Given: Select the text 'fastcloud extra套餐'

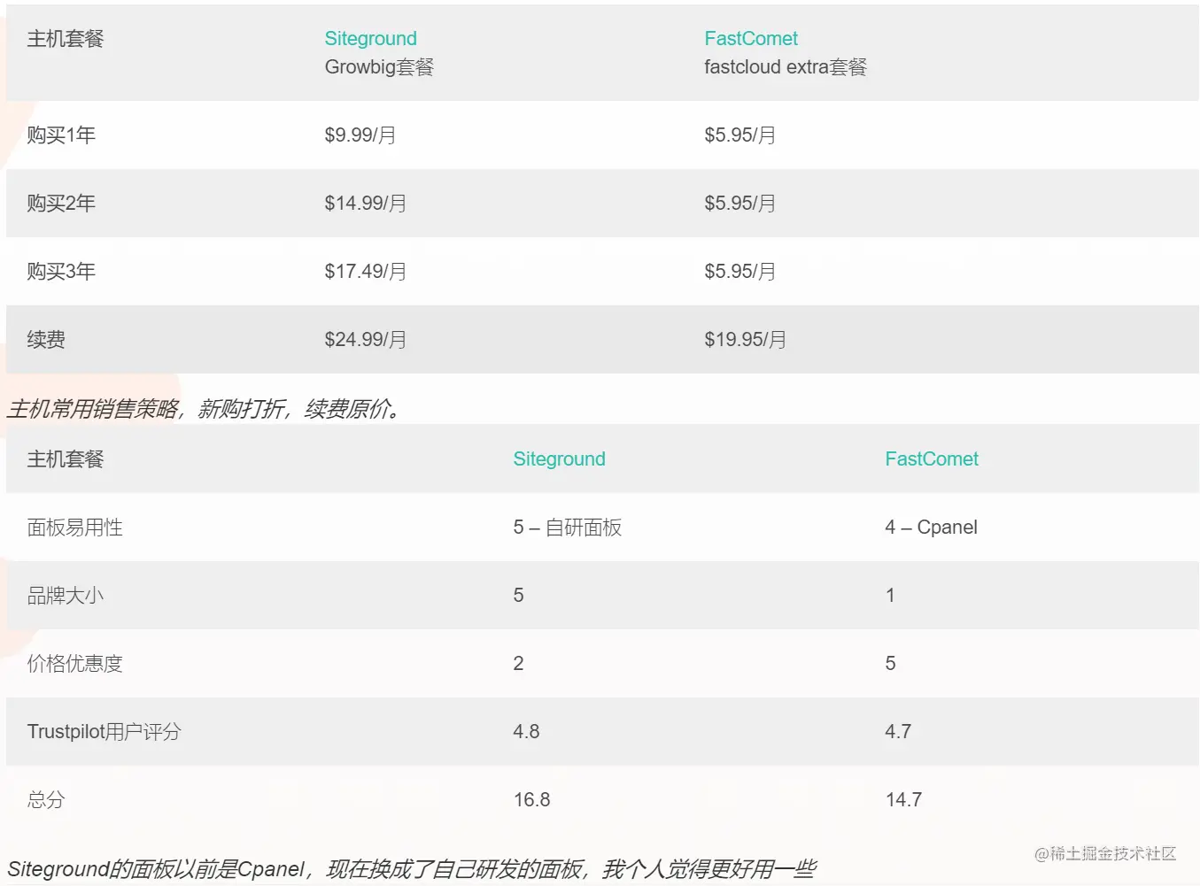Looking at the screenshot, I should [786, 67].
